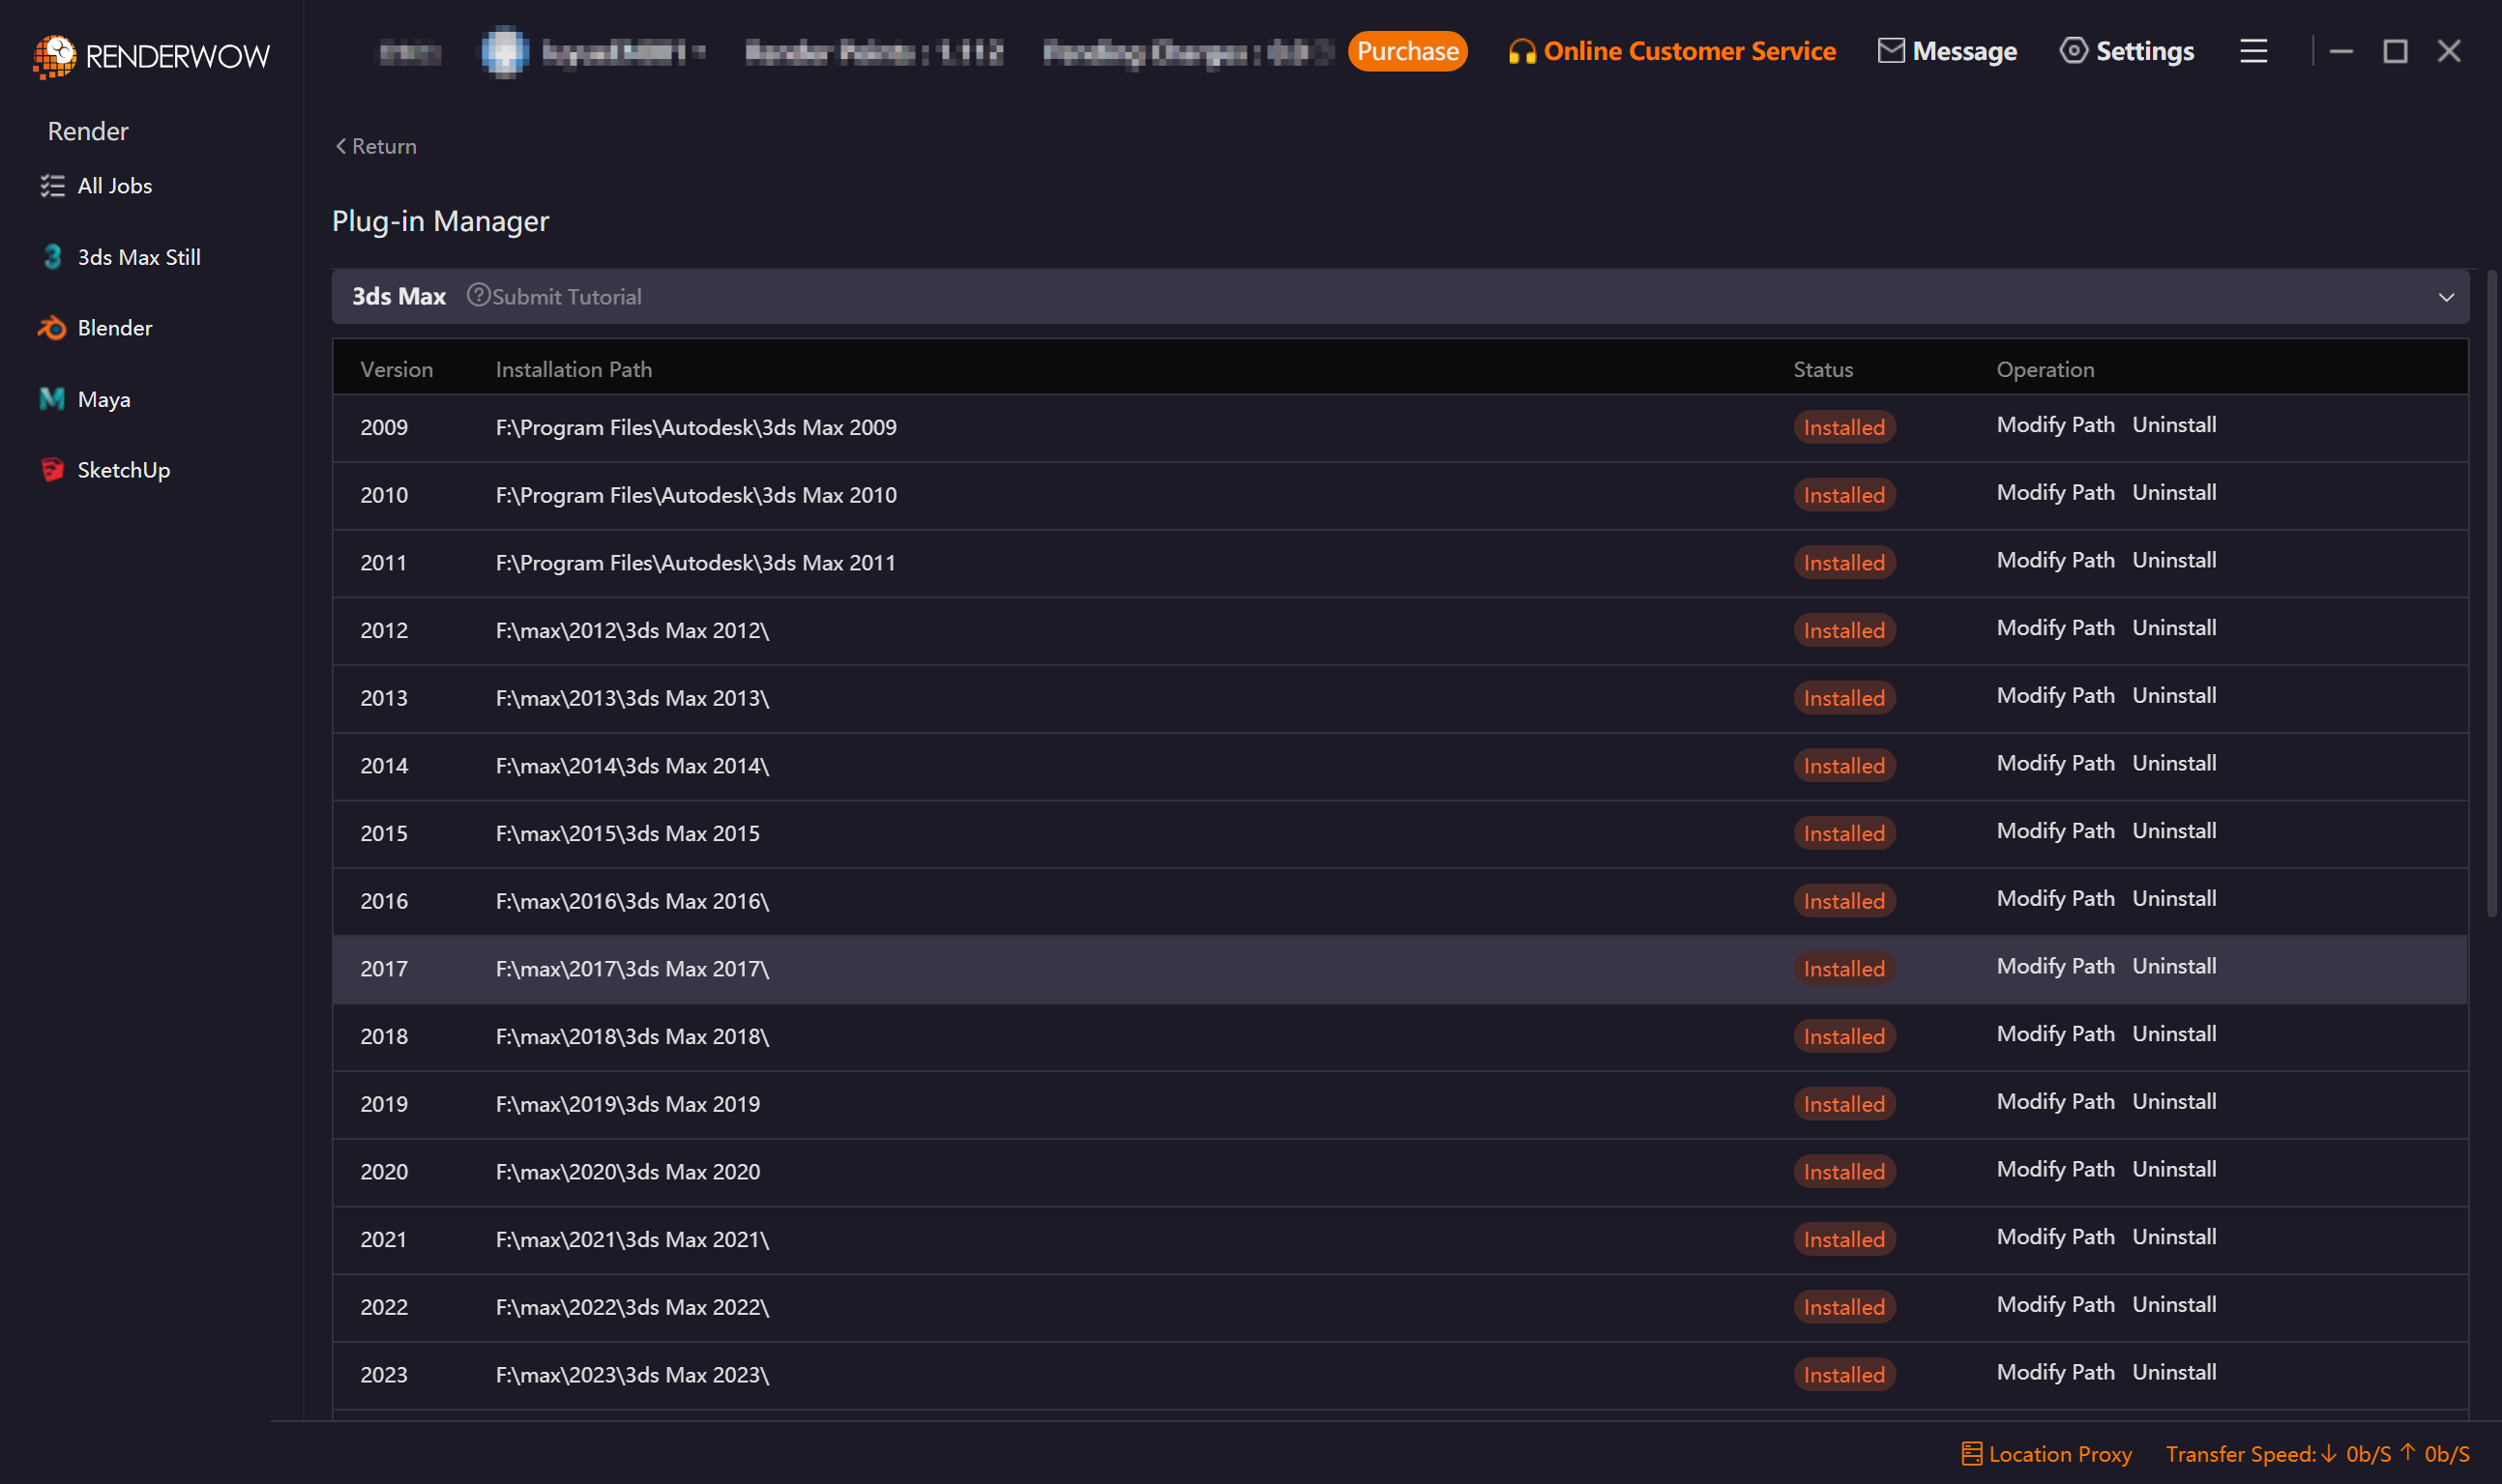The width and height of the screenshot is (2502, 1484).
Task: Click the vertical scrollbar thumb
Action: tap(2491, 594)
